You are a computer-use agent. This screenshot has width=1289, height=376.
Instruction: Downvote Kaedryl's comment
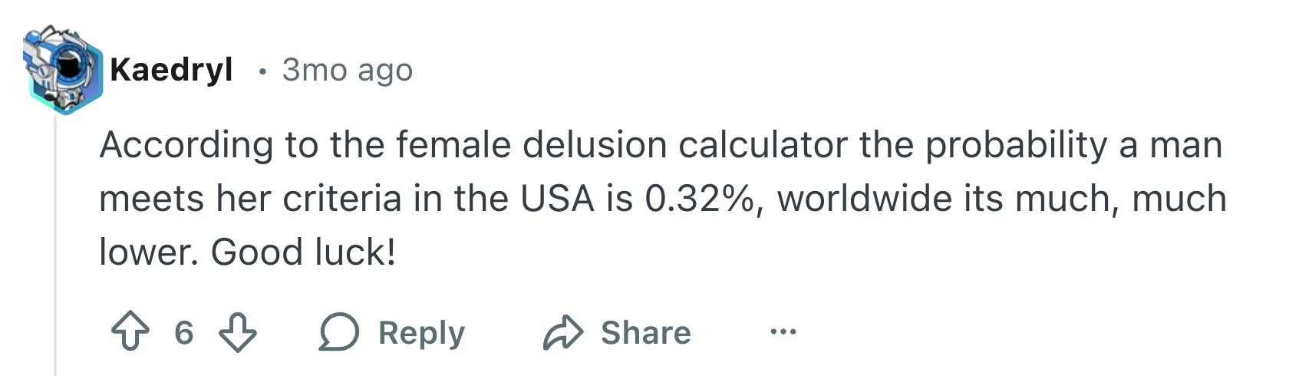(x=238, y=333)
